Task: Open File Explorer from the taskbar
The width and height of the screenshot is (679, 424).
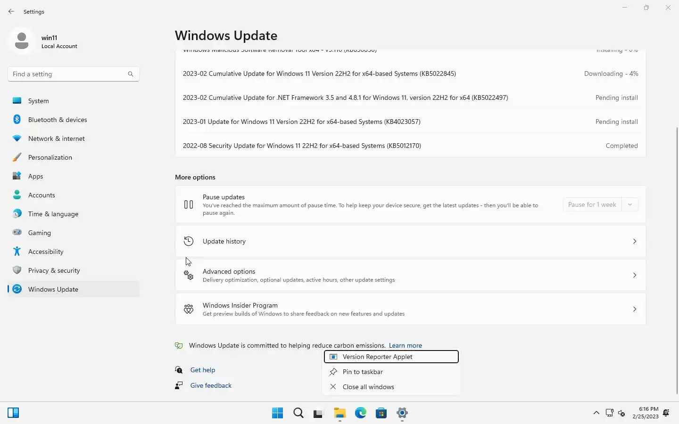Action: click(340, 413)
